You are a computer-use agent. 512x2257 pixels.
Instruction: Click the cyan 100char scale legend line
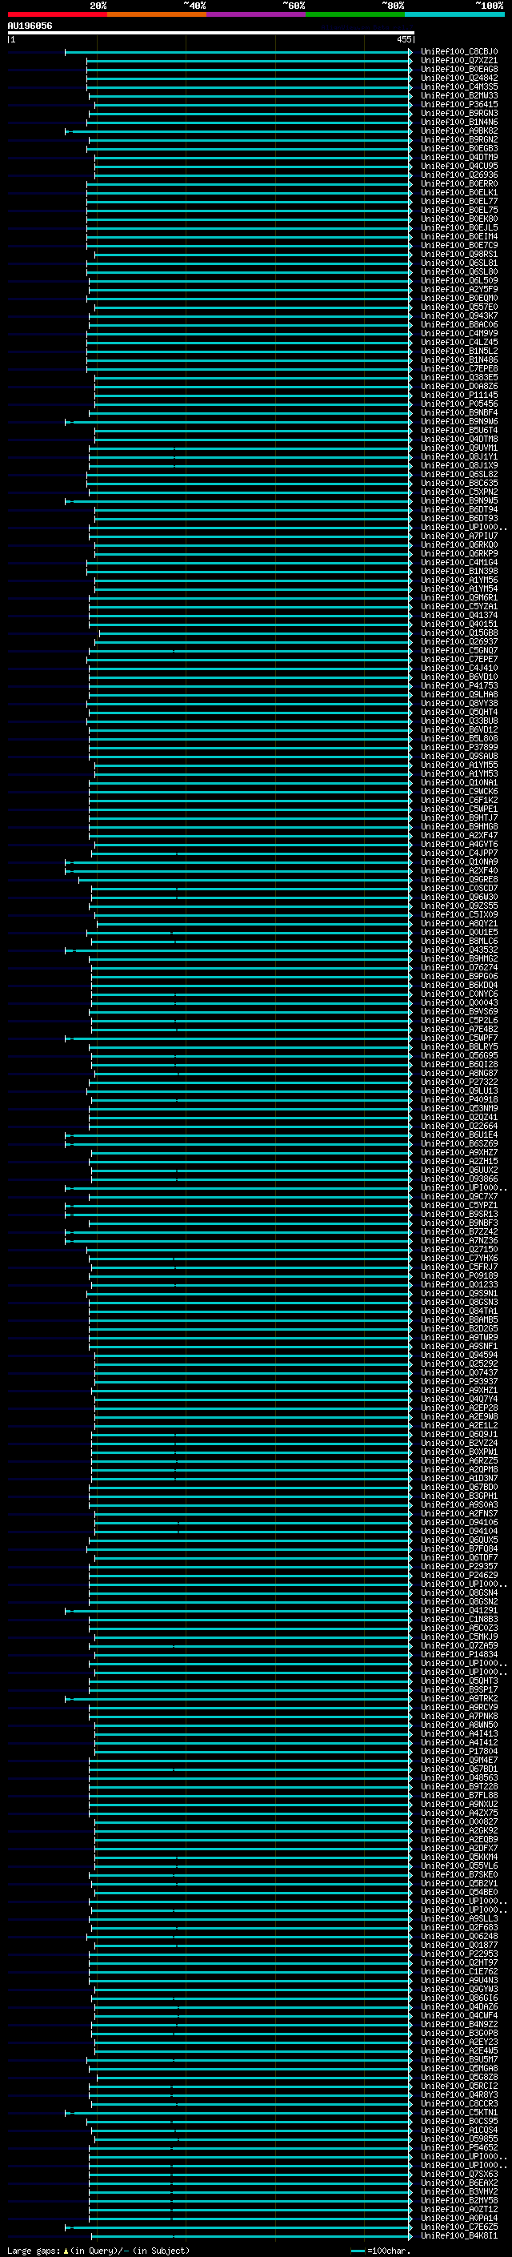358,2251
